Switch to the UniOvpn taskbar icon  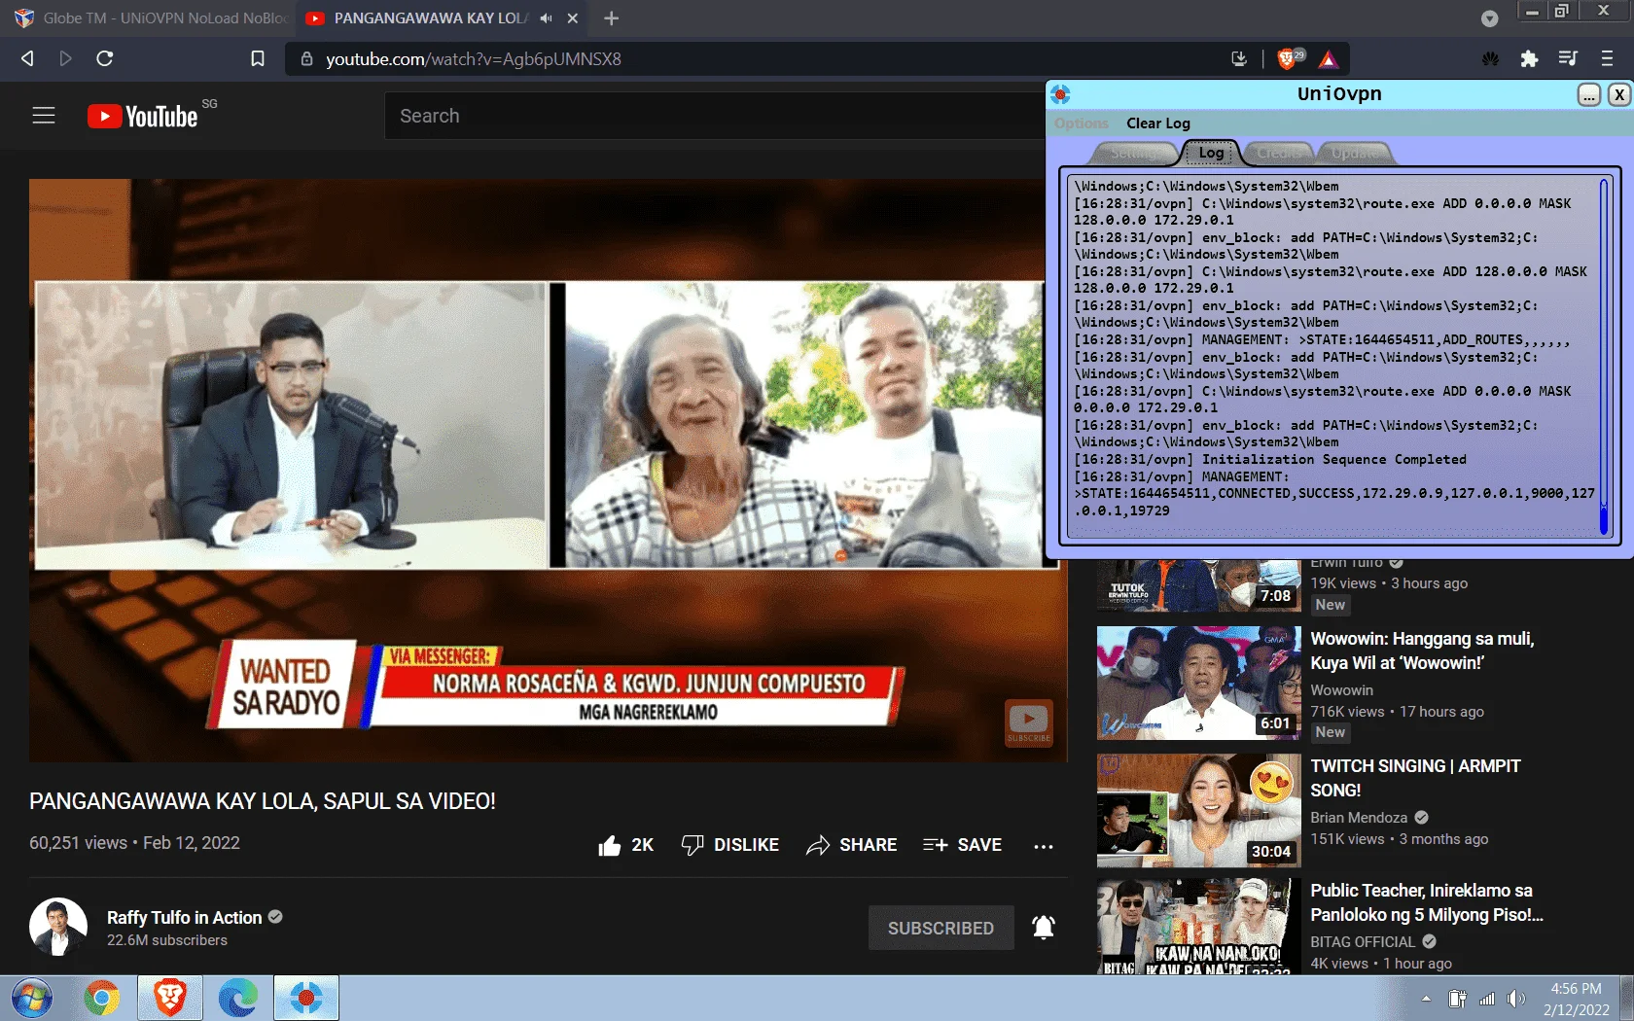[x=306, y=998]
